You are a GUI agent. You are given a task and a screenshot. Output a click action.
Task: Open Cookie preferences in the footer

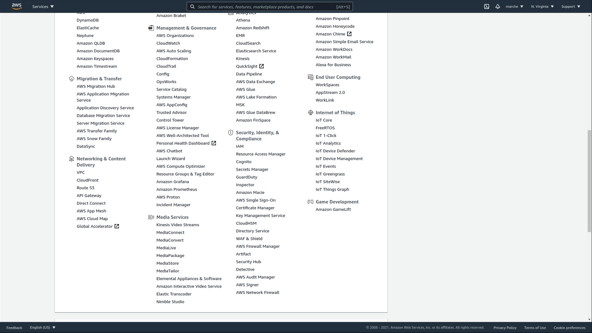569,328
